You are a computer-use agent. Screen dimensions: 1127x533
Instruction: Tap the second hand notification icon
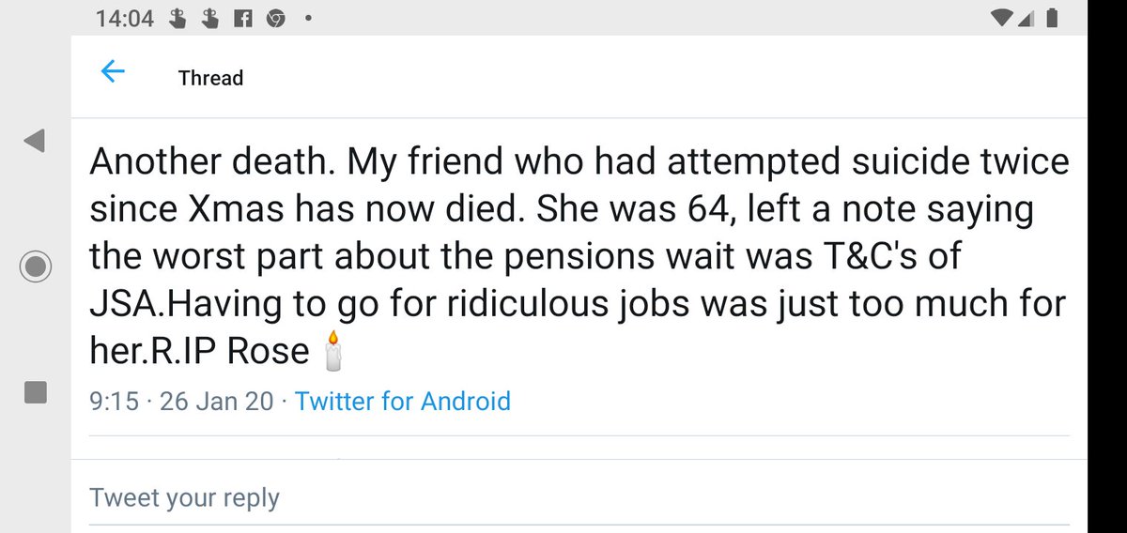[211, 17]
